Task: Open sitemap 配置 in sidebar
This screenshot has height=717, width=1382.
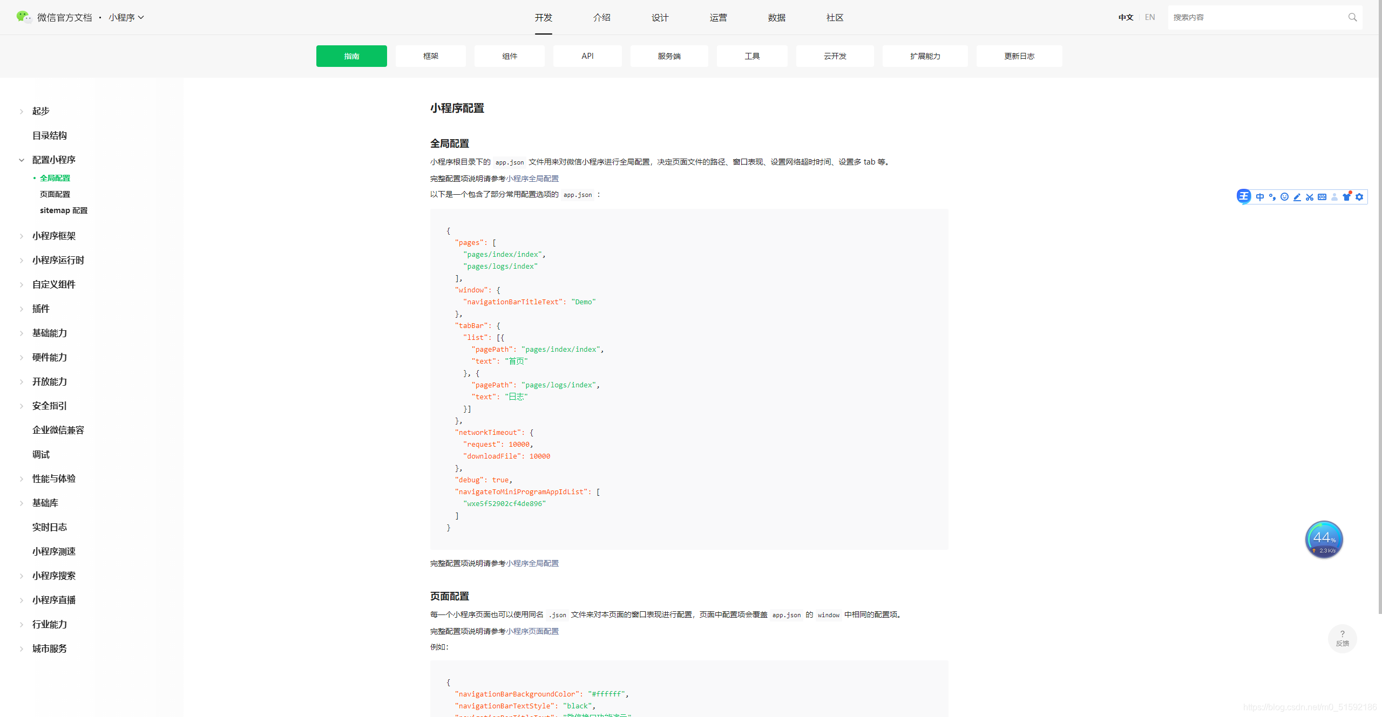Action: [x=64, y=210]
